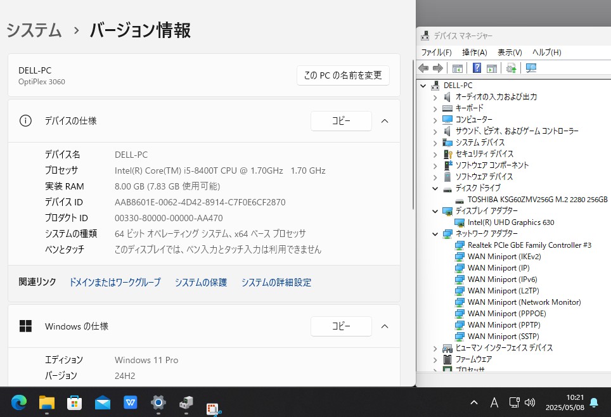
Task: Collapse the Windows の仕様 section chevron
Action: tap(385, 326)
